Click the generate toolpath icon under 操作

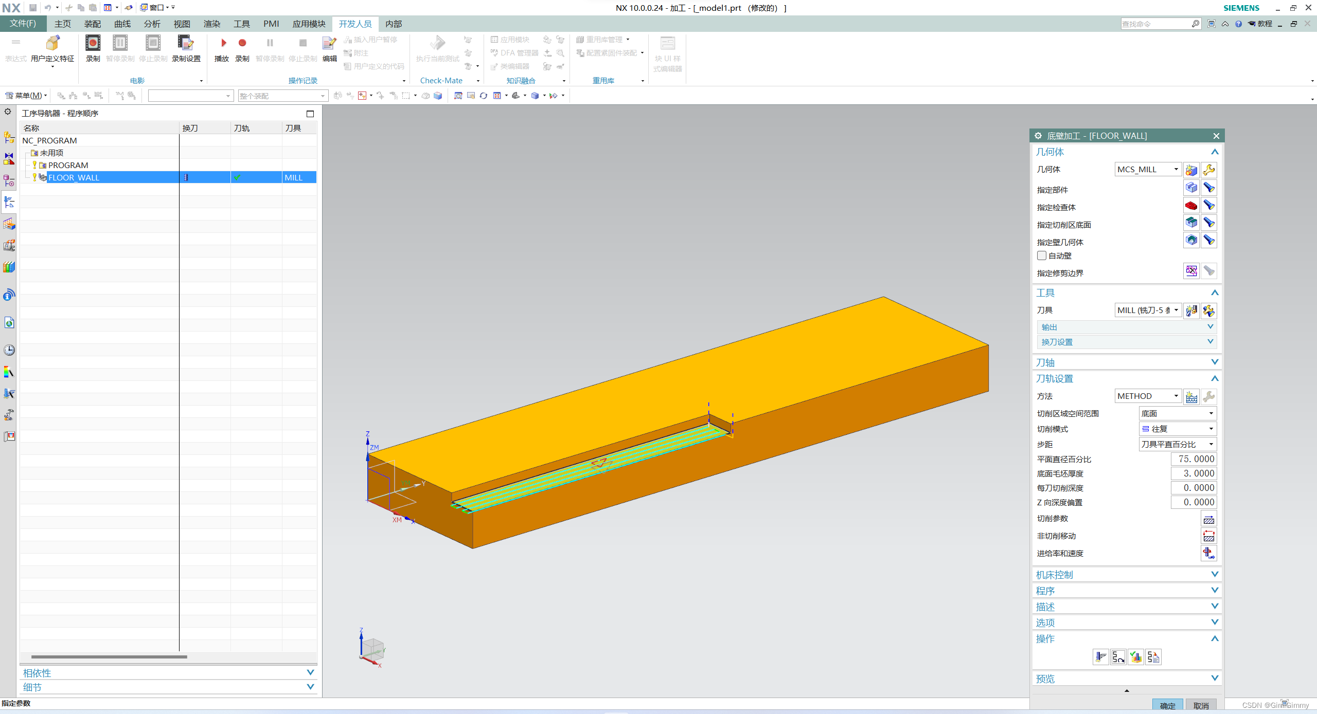point(1100,657)
